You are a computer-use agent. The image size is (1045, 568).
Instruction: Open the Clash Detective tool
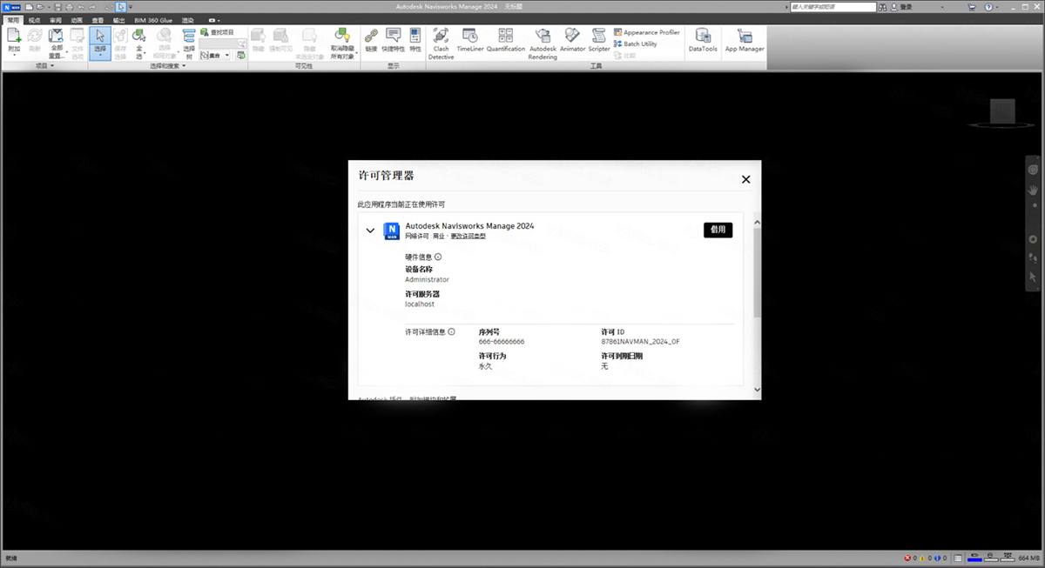pos(441,43)
